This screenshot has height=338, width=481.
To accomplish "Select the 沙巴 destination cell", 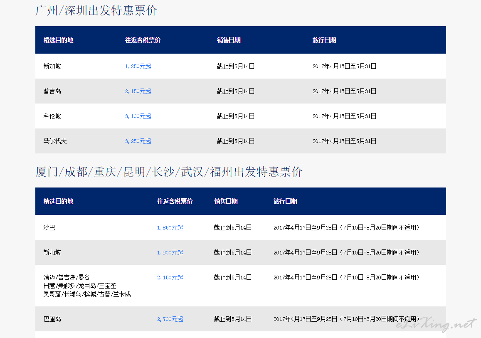I will coord(49,227).
